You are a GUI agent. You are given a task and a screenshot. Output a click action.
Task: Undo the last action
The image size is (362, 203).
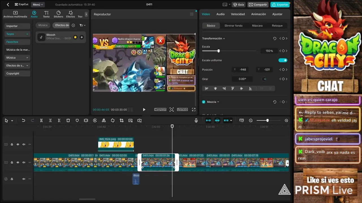(23, 120)
